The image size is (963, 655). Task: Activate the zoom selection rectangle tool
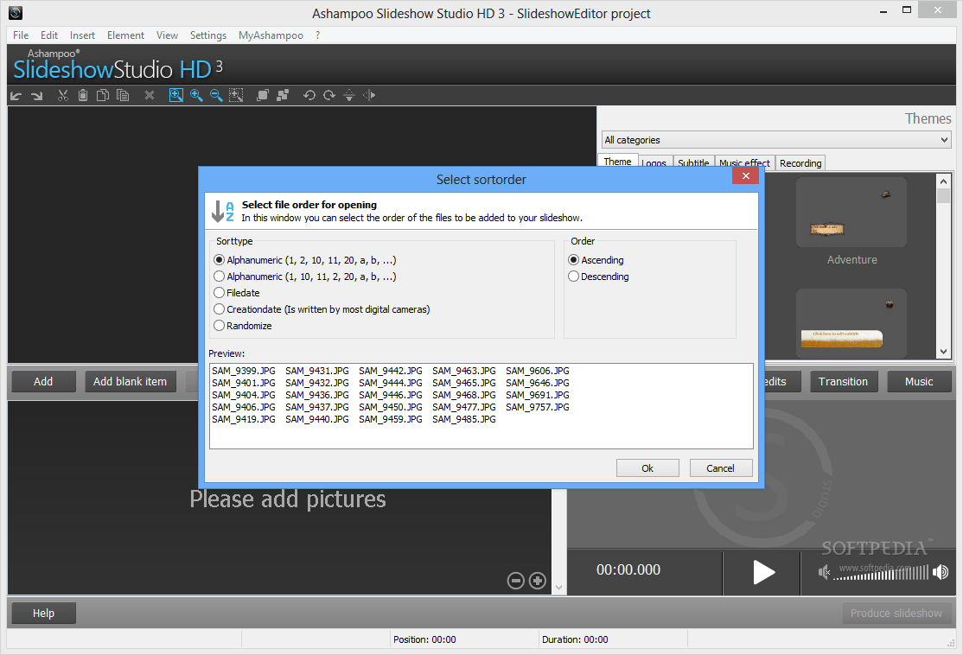click(236, 95)
